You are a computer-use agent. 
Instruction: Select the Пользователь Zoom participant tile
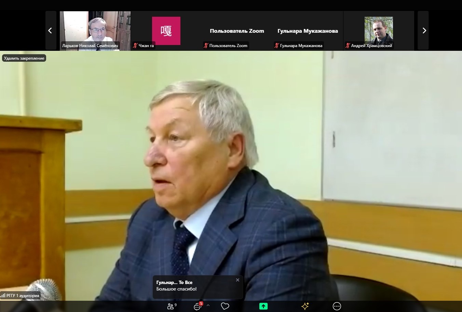[x=237, y=31]
